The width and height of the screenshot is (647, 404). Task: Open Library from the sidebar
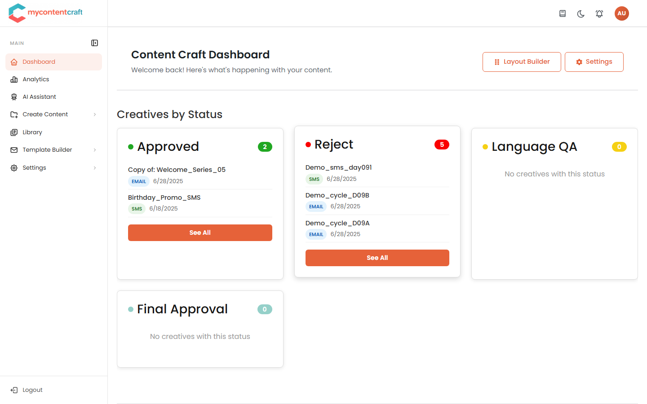pyautogui.click(x=53, y=132)
